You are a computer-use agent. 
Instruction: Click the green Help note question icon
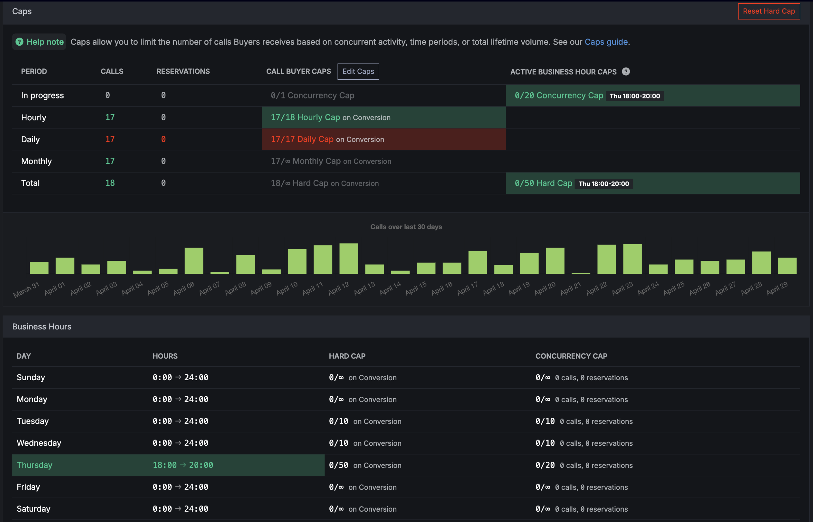point(20,42)
